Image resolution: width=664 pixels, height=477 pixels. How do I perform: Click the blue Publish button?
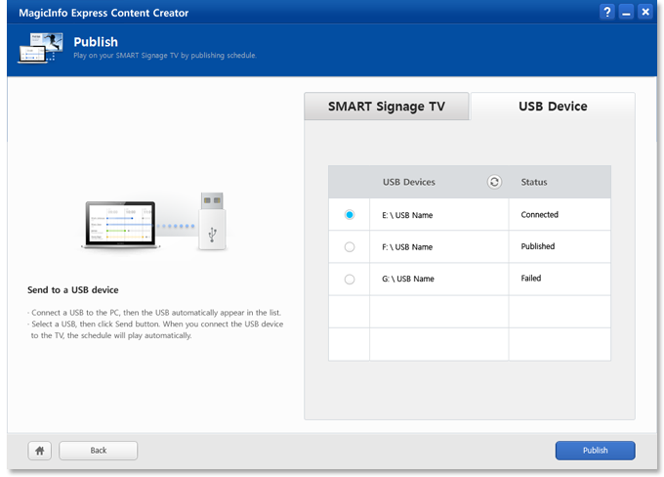tap(595, 451)
